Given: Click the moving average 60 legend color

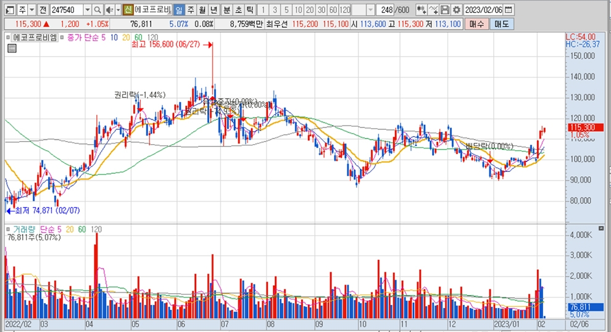Looking at the screenshot, I should click(138, 38).
